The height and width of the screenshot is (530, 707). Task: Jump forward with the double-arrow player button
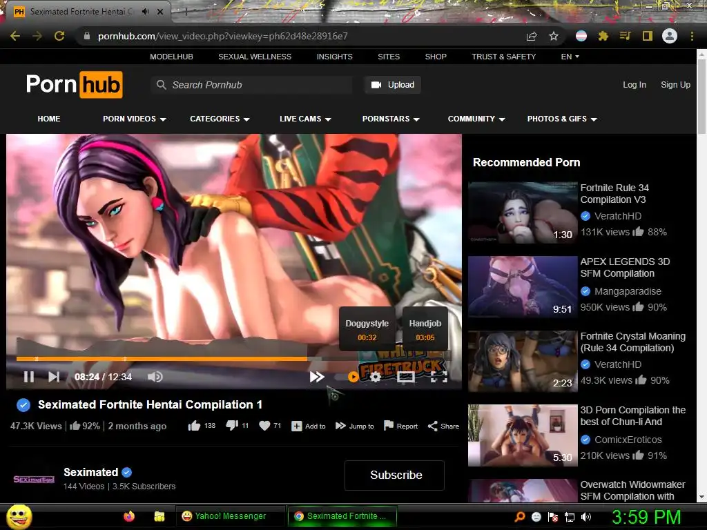click(317, 377)
